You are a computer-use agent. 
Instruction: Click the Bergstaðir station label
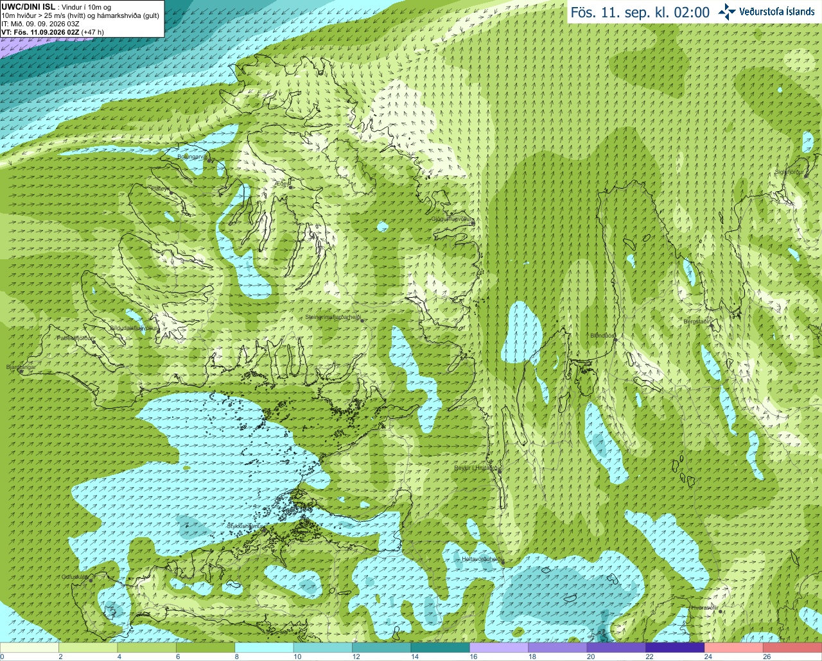(697, 321)
